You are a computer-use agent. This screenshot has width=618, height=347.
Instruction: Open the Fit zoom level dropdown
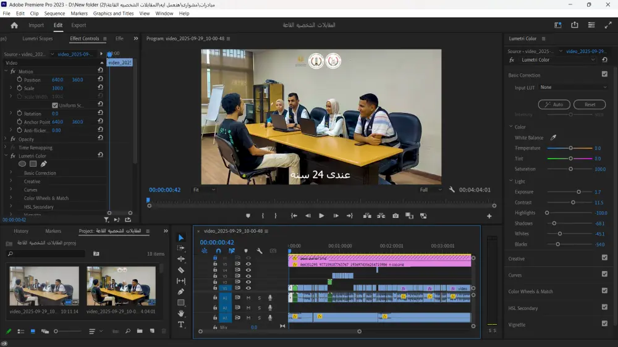204,190
